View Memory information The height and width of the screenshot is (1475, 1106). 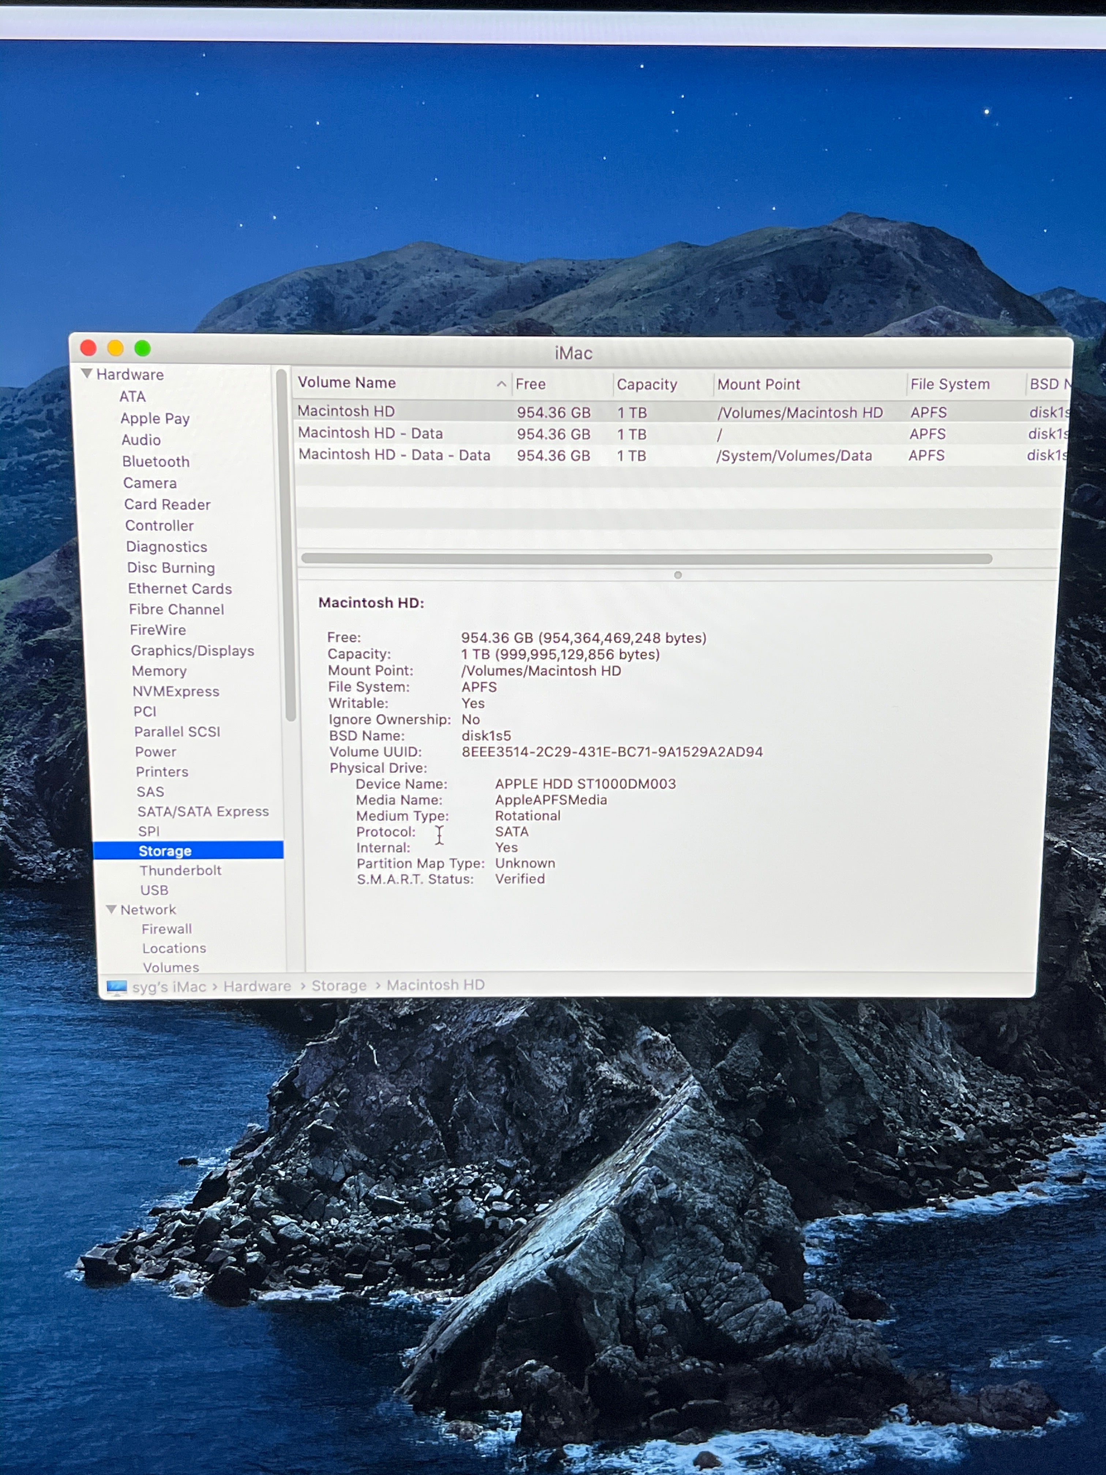(159, 671)
